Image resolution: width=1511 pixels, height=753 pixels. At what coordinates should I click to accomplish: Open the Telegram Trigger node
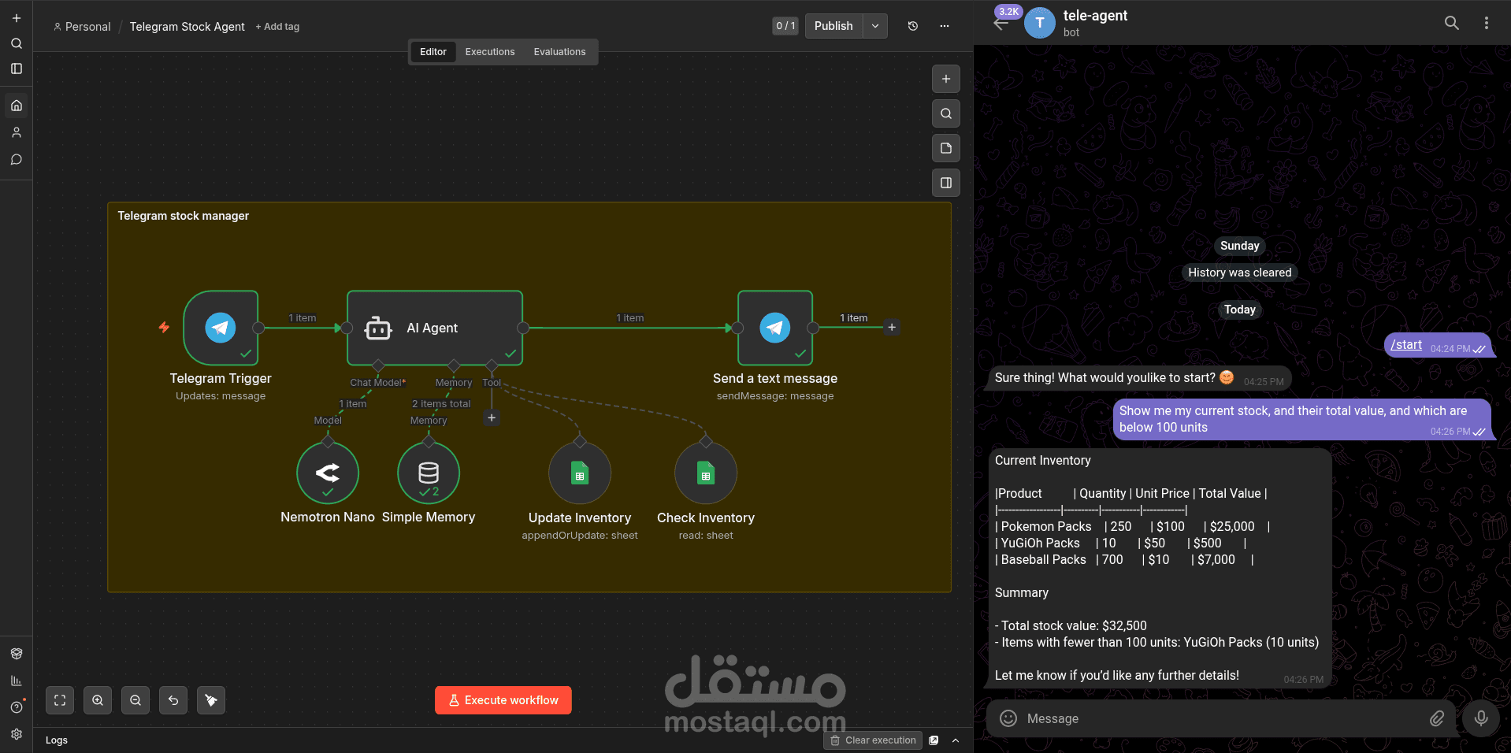[221, 328]
